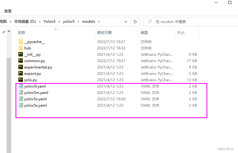238x153 pixels.
Task: Click 17 KB size of common.py
Action: pyautogui.click(x=192, y=61)
